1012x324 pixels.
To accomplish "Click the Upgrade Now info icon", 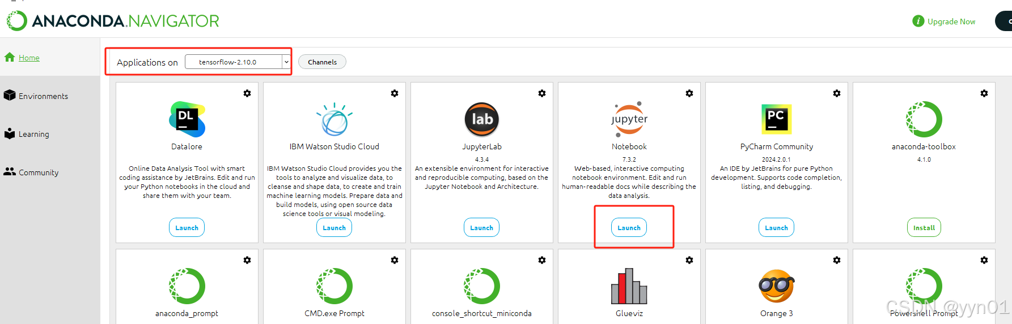I will 918,21.
